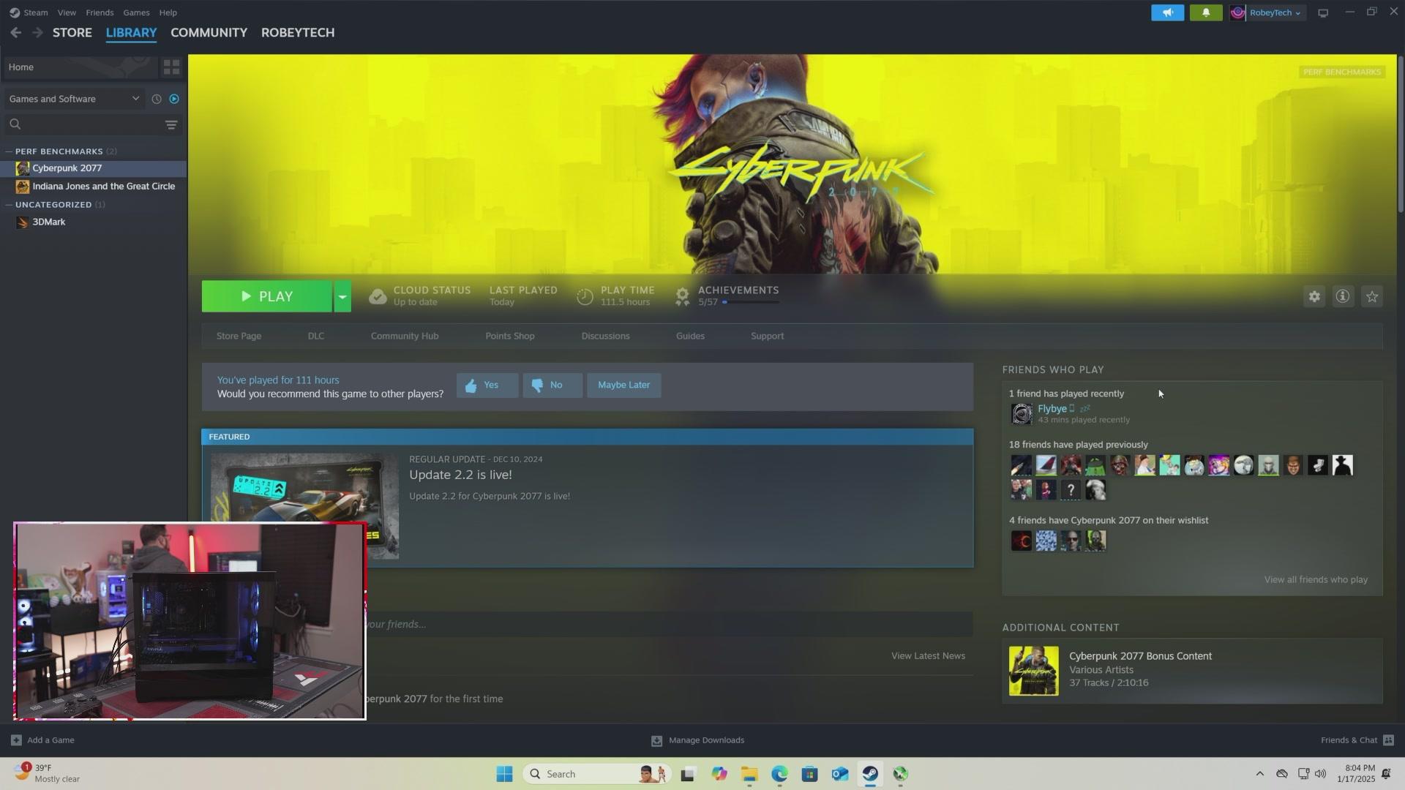1405x790 pixels.
Task: Open the Help menu
Action: [168, 12]
